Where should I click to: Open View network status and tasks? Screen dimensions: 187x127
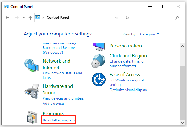point(62,75)
